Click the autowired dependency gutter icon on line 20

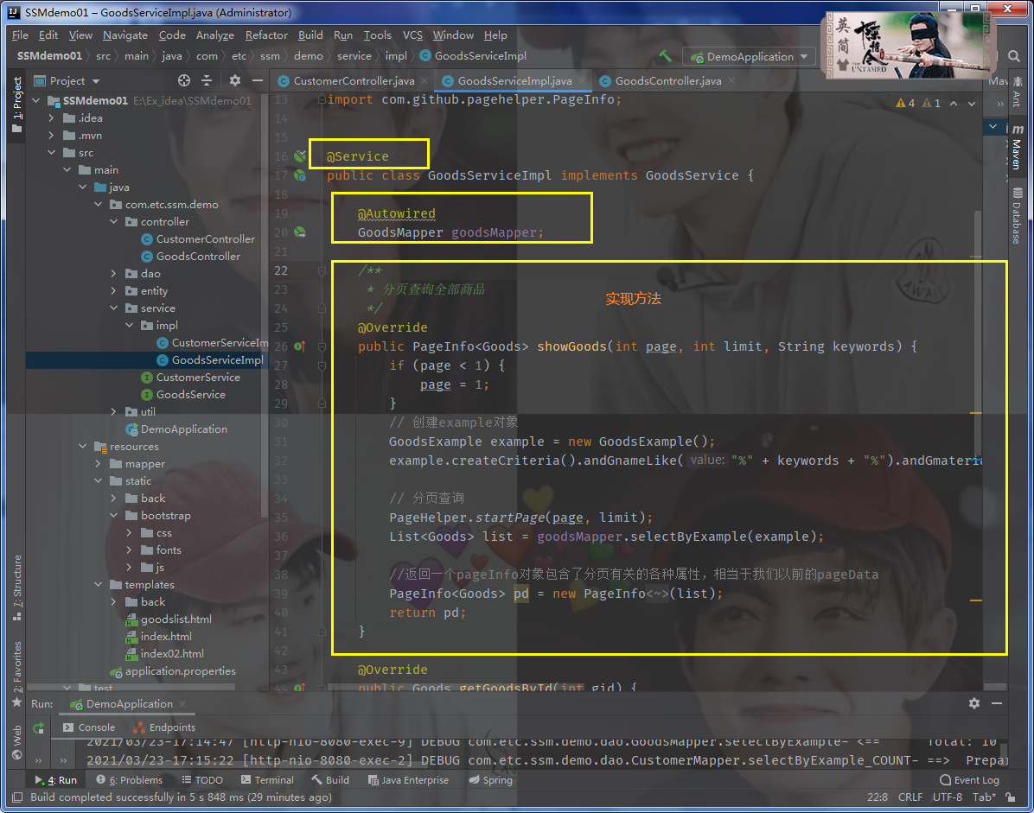click(300, 232)
